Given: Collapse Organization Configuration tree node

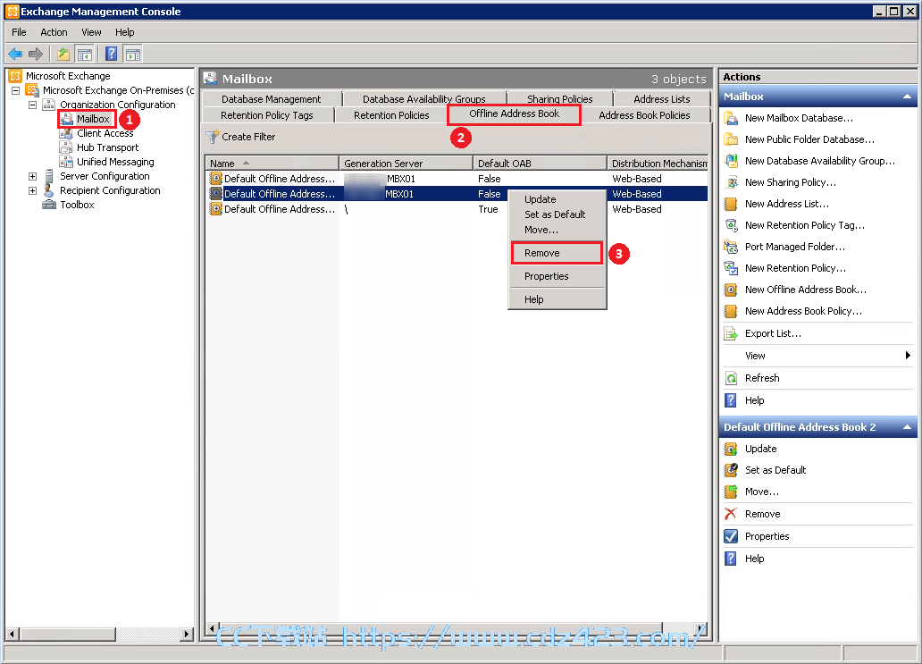Looking at the screenshot, I should click(x=33, y=105).
